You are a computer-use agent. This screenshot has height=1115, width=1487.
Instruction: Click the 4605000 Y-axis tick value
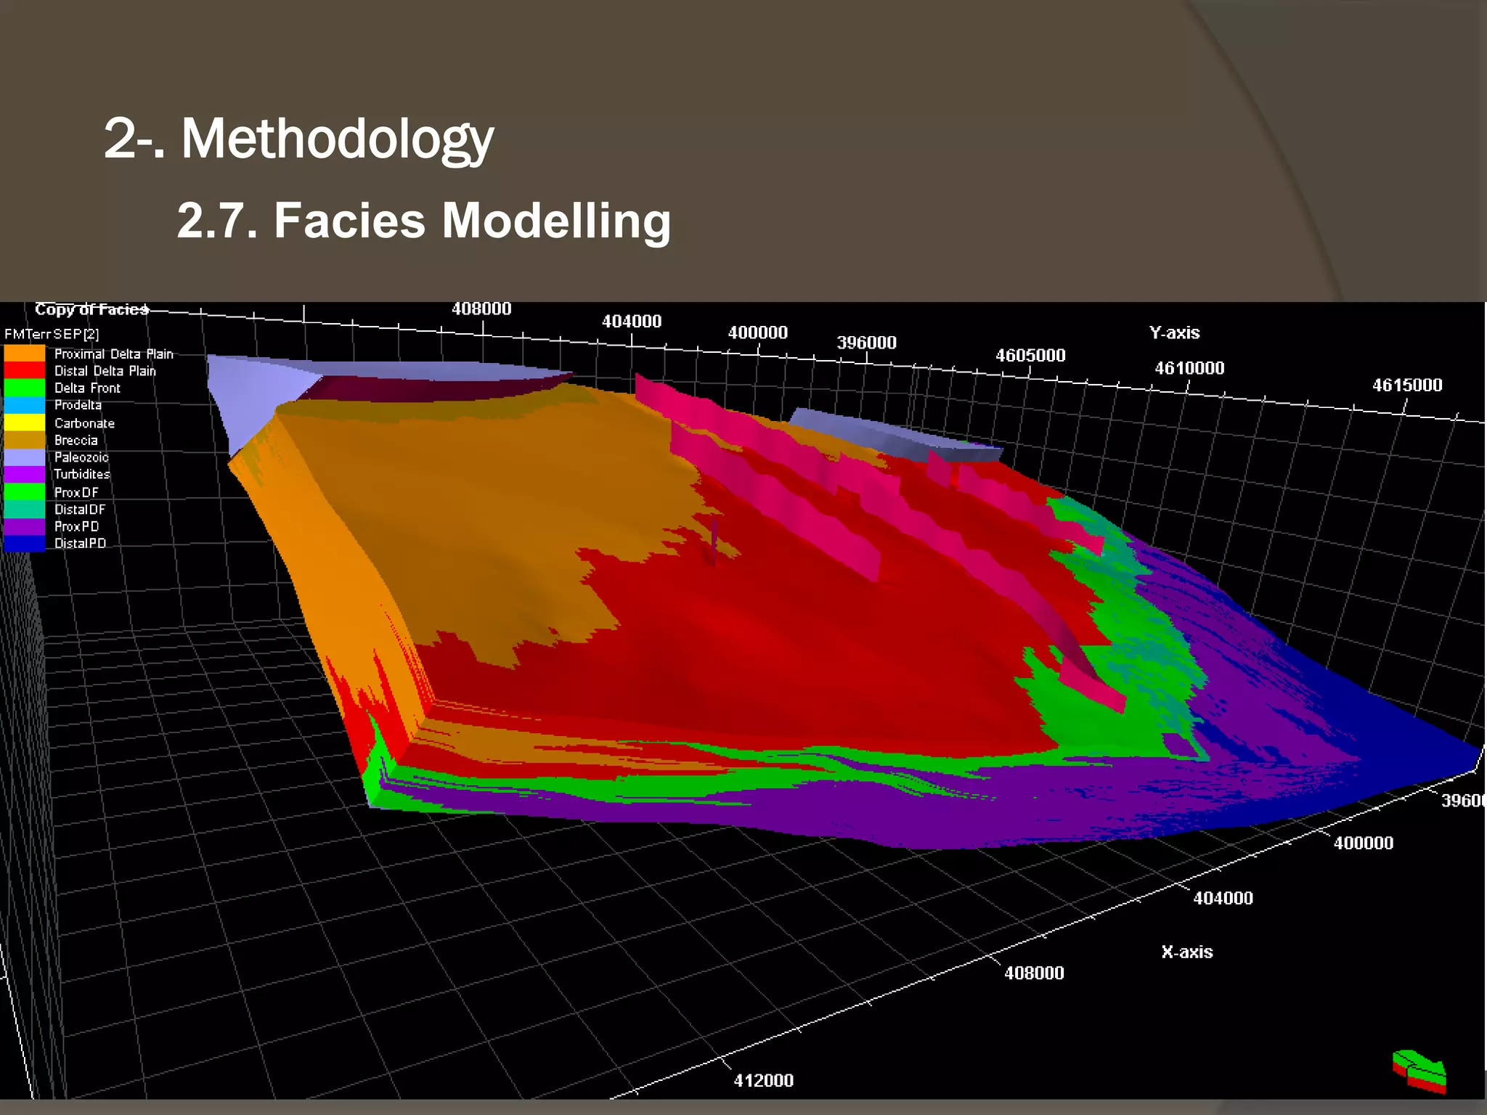pos(1030,356)
